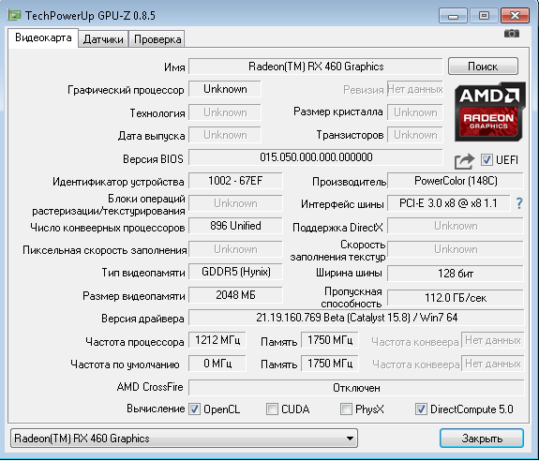Click the bus interface question mark icon
Image resolution: width=539 pixels, height=461 pixels.
pos(519,203)
